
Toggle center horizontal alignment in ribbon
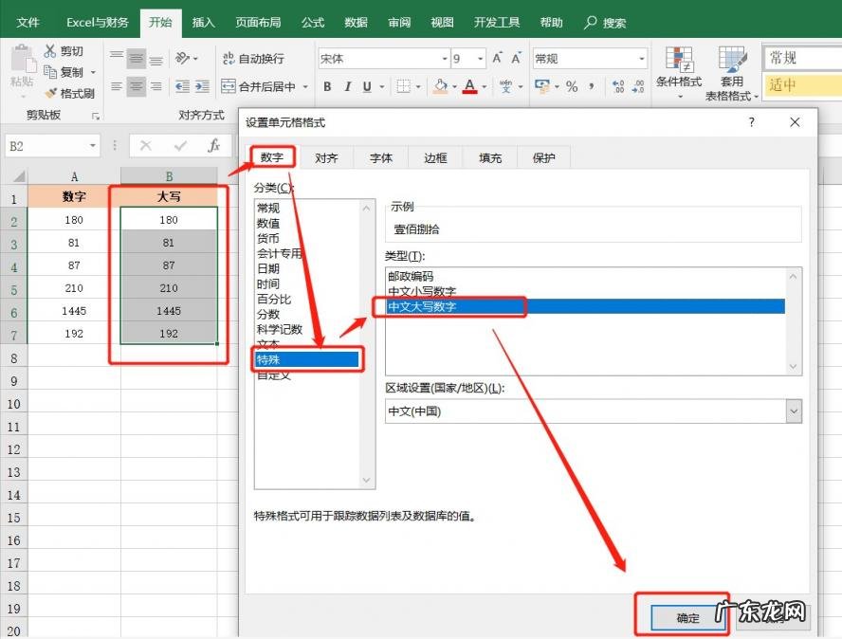coord(137,86)
